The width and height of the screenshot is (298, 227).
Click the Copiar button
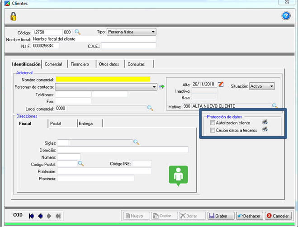click(165, 216)
